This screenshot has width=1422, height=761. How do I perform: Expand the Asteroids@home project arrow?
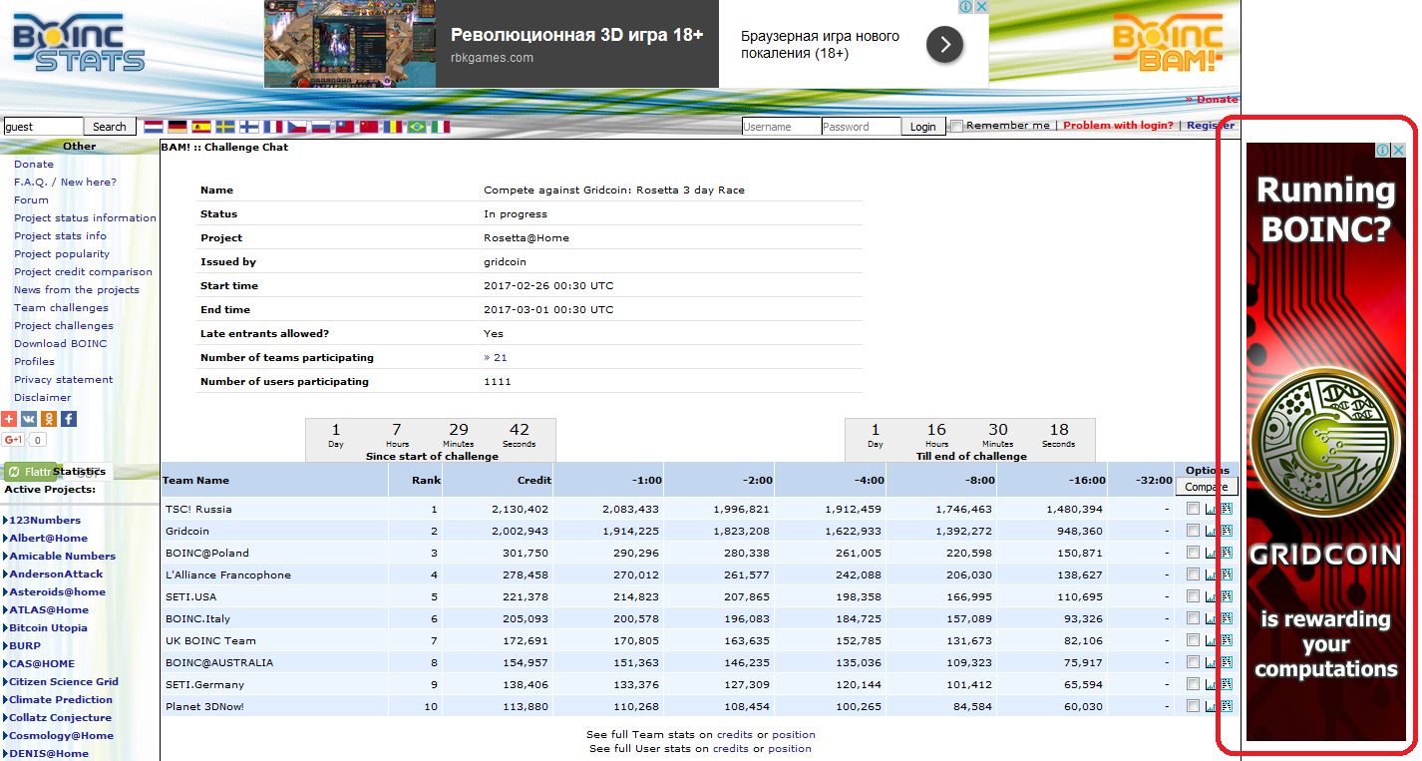(5, 592)
